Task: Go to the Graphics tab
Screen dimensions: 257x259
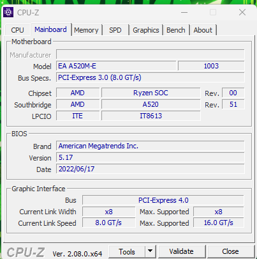Action: [x=146, y=30]
